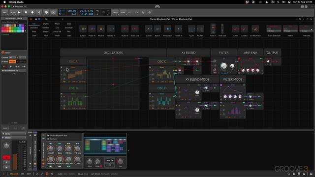Screen dimensions: 315x177
Task: Click the FILTER section header
Action: pyautogui.click(x=224, y=53)
